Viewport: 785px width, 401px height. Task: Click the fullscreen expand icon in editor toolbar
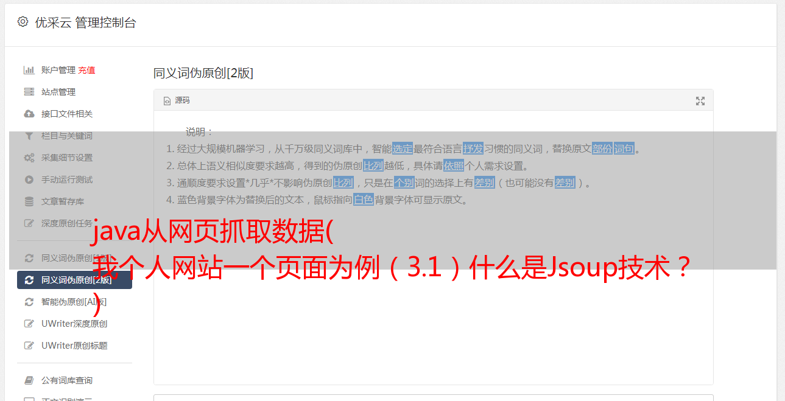tap(700, 101)
